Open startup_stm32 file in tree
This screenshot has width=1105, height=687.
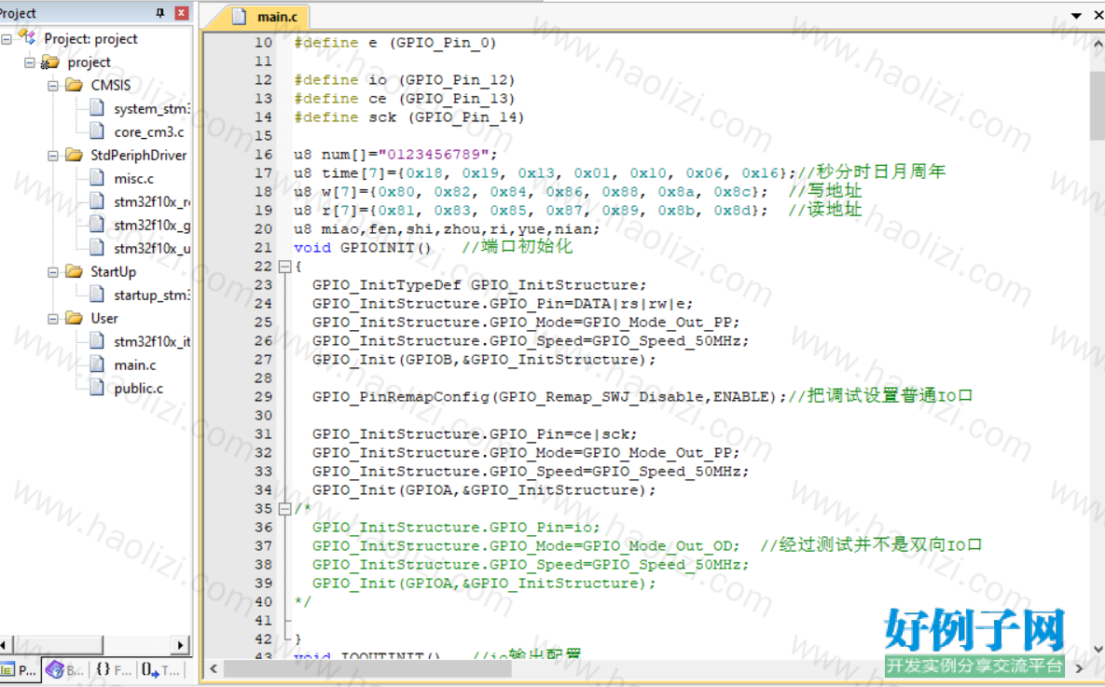pos(151,295)
